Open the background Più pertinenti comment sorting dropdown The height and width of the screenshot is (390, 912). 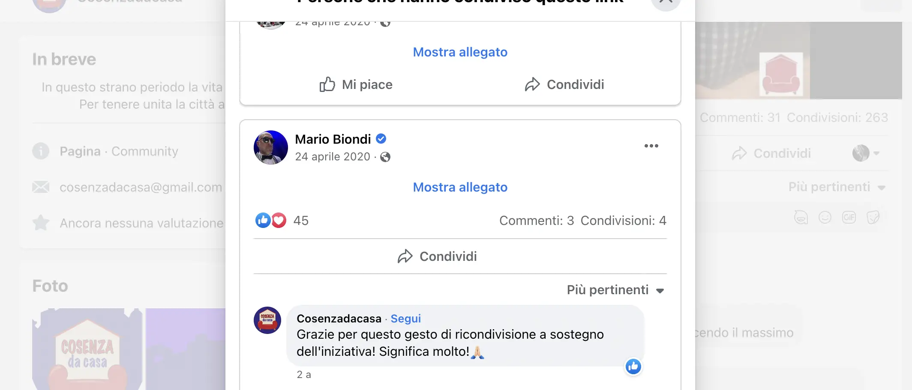pyautogui.click(x=836, y=187)
